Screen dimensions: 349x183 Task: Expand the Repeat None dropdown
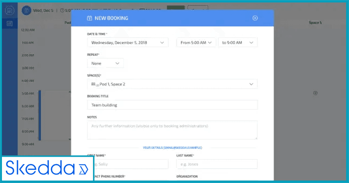coord(106,63)
